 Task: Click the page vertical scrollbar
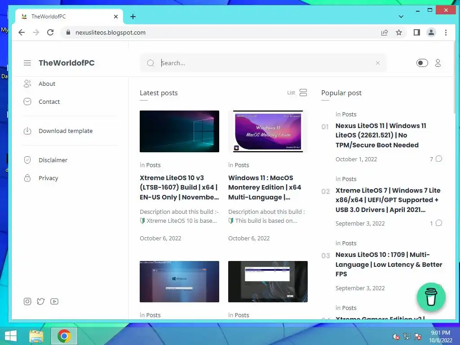click(455, 78)
